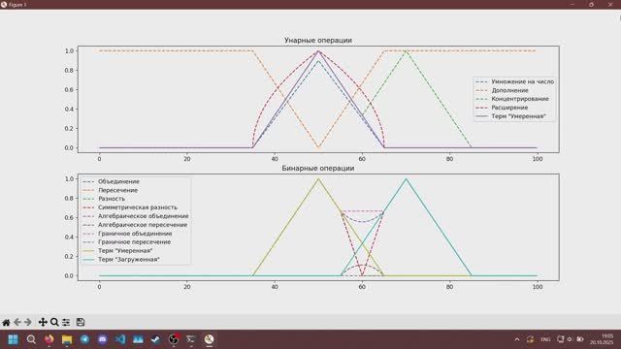The image size is (621, 349).
Task: Open File Explorer from taskbar
Action: 67,339
